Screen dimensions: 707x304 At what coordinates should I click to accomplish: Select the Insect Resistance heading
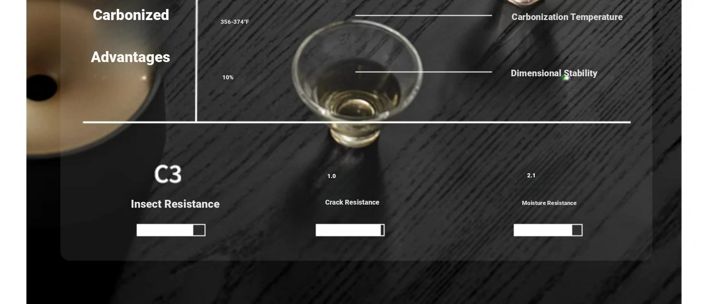[x=175, y=204]
